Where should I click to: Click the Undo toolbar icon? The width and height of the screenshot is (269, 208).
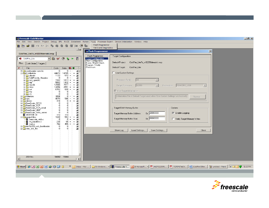tap(38, 46)
